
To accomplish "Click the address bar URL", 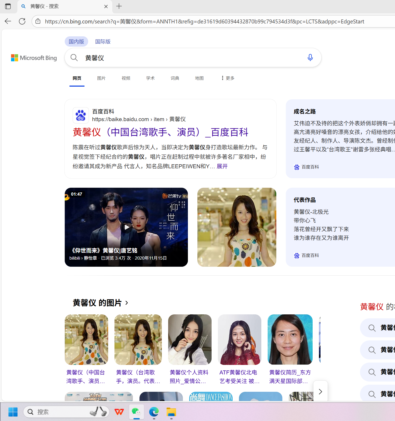I will tap(204, 22).
